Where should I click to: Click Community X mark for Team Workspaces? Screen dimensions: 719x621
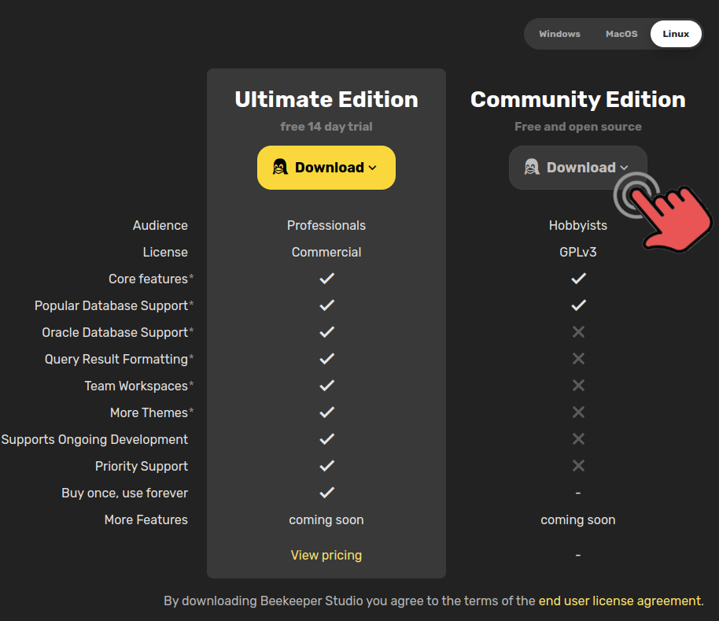click(x=578, y=385)
